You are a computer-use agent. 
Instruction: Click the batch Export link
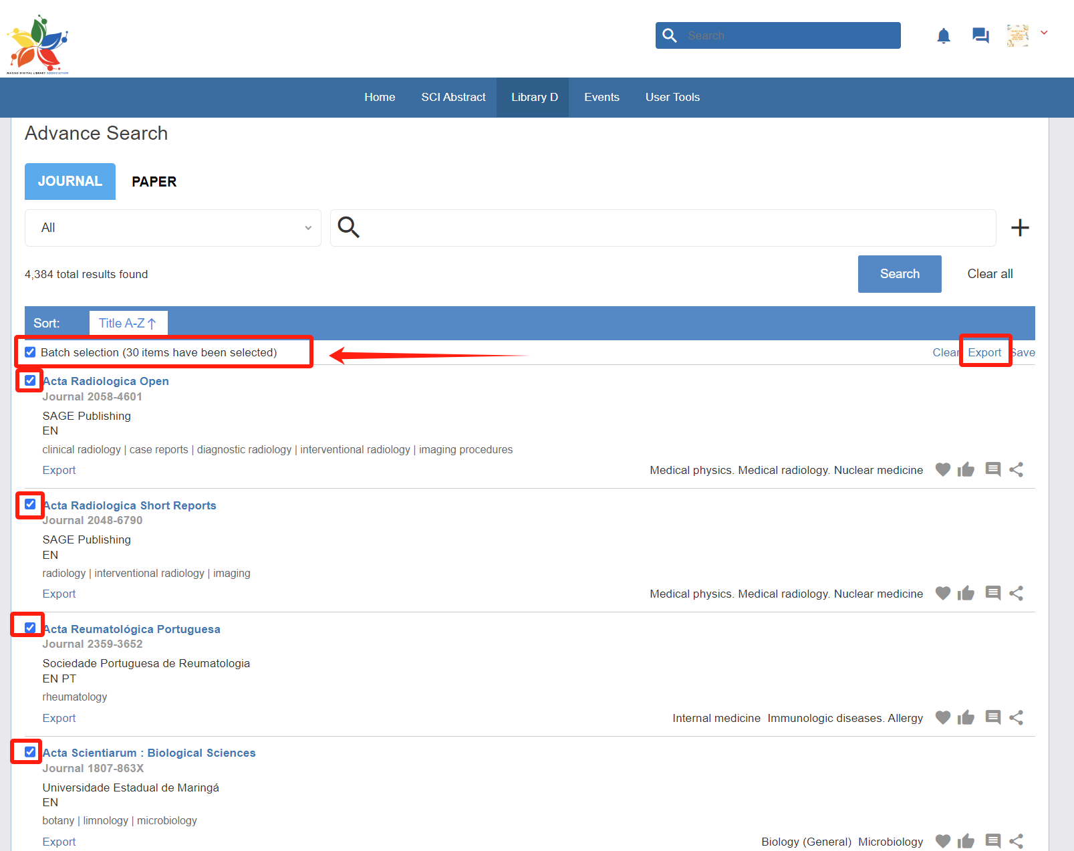[984, 352]
